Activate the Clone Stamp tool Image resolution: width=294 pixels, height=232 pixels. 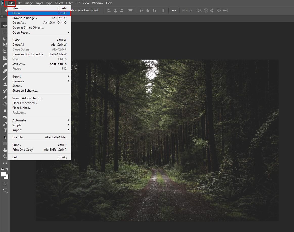[x=5, y=84]
